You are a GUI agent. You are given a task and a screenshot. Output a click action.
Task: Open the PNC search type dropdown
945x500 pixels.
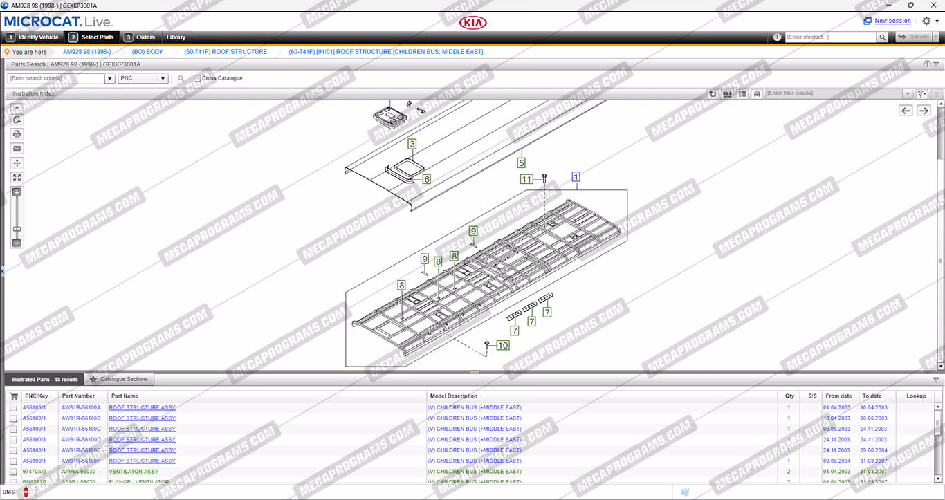coord(163,79)
